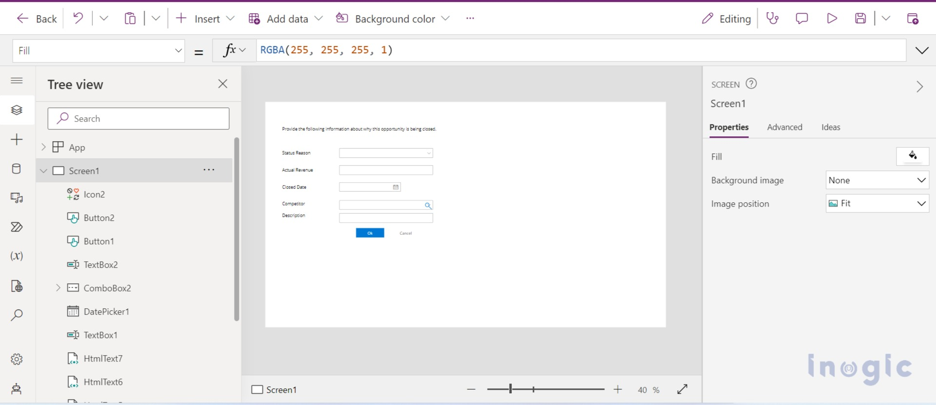Screen dimensions: 936x405
Task: Preview the app with Play icon
Action: [x=831, y=19]
